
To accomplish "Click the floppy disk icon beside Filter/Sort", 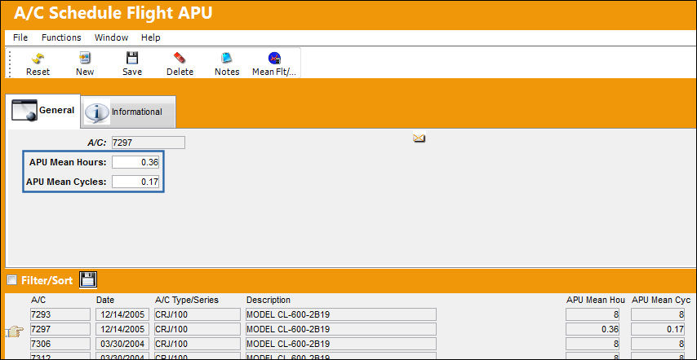I will (88, 279).
